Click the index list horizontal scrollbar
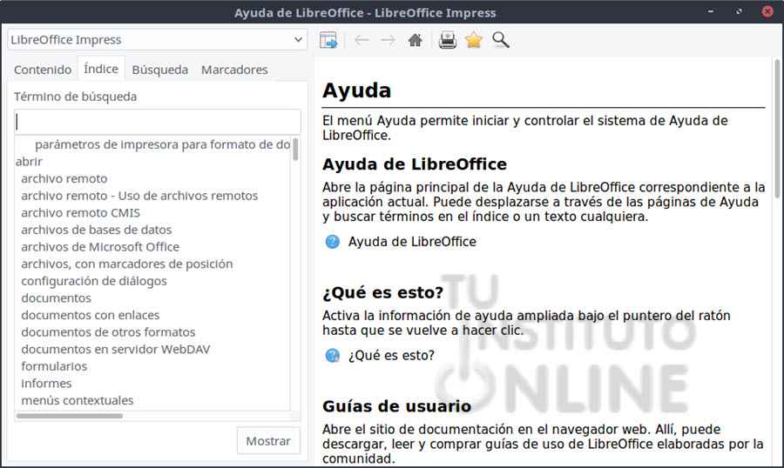Image resolution: width=784 pixels, height=468 pixels. coord(131,416)
